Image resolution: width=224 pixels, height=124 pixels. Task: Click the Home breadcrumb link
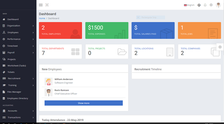(42, 18)
